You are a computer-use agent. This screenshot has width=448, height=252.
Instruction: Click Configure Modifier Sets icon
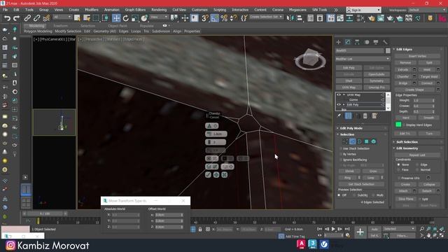click(x=374, y=115)
